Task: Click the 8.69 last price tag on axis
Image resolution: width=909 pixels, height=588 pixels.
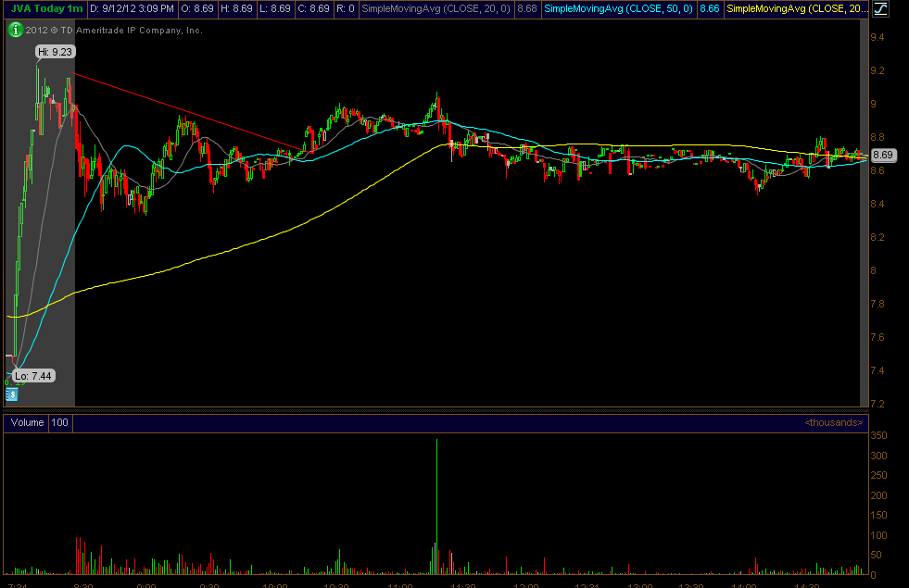Action: (x=883, y=156)
